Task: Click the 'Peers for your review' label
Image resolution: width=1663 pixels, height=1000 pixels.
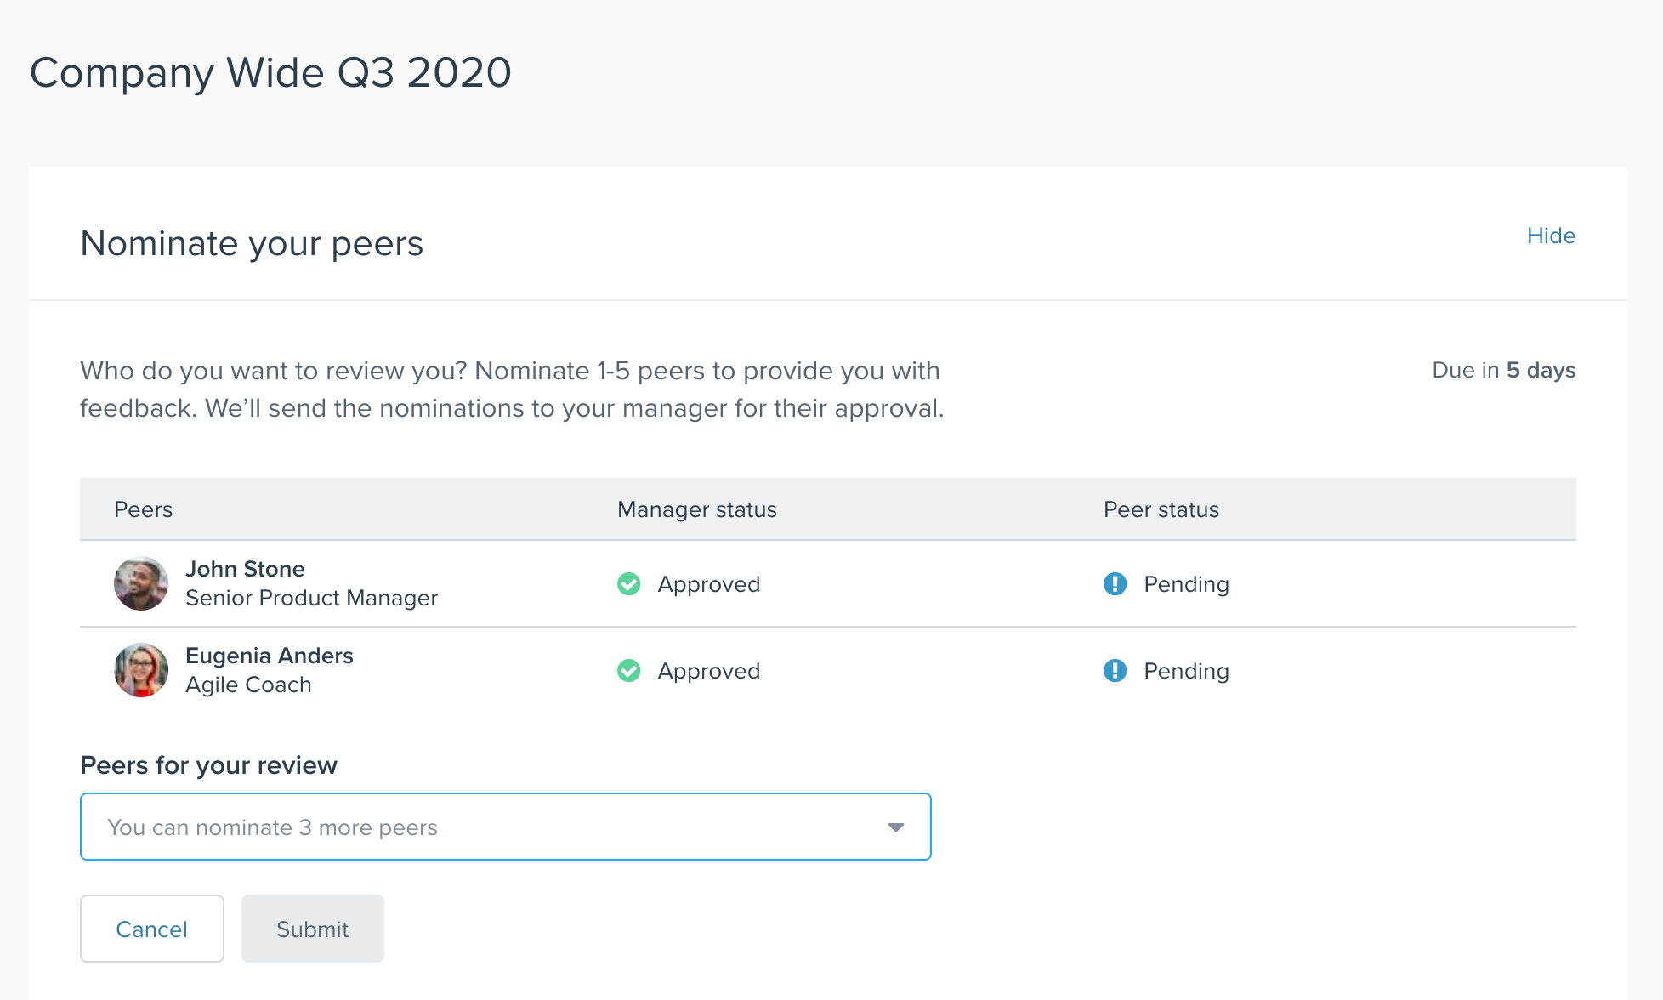Action: tap(208, 765)
